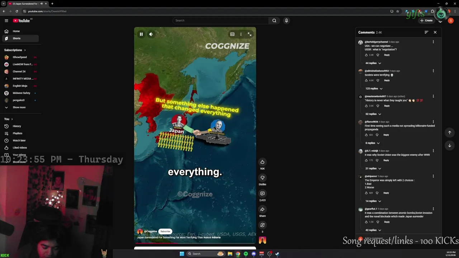This screenshot has width=459, height=258.
Task: Open the Short's more options menu
Action: tap(241, 34)
